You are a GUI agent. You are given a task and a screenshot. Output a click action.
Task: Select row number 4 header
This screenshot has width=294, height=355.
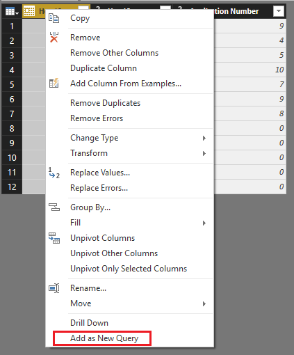click(x=12, y=70)
